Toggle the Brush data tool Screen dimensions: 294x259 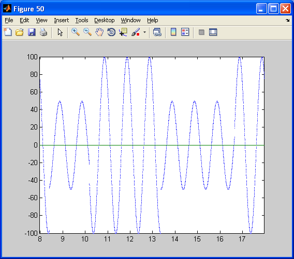click(x=136, y=32)
